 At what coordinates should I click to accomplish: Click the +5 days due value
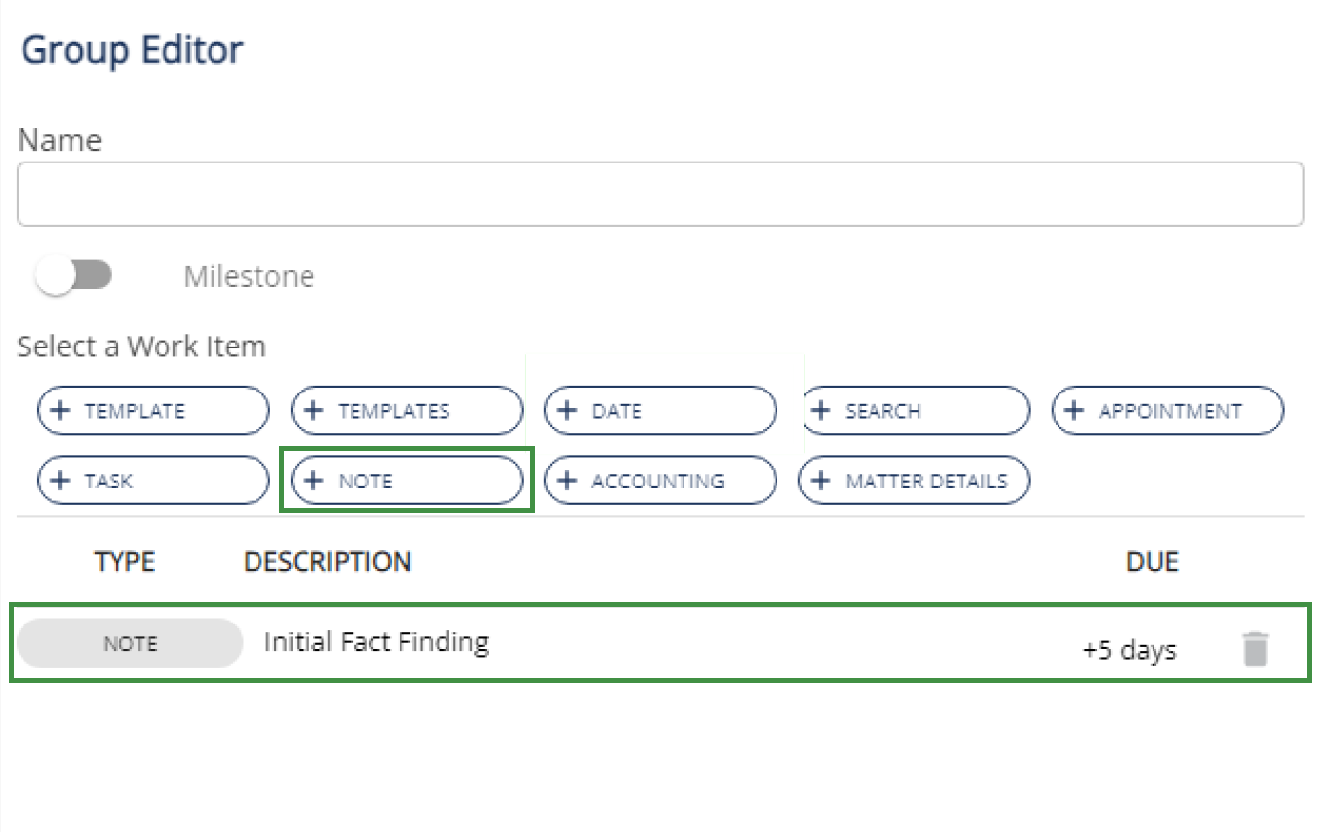pos(1129,650)
